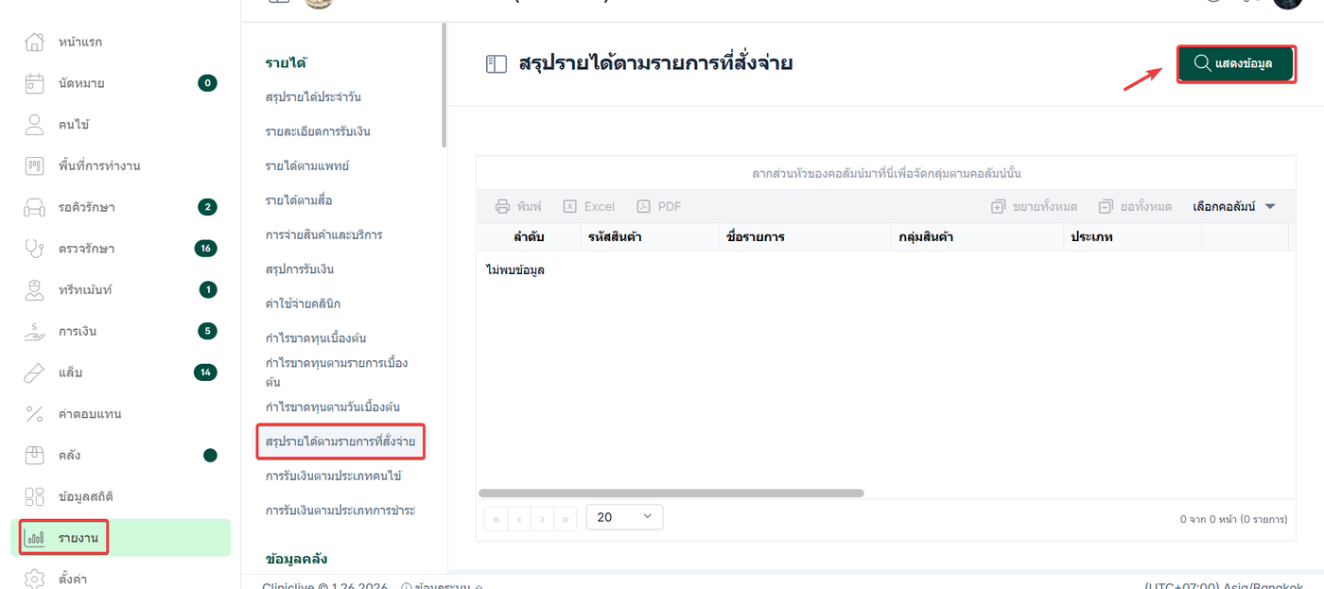Select สรุปรายได้ตามรายการที่สั่งจ่าย in report list

tap(340, 442)
